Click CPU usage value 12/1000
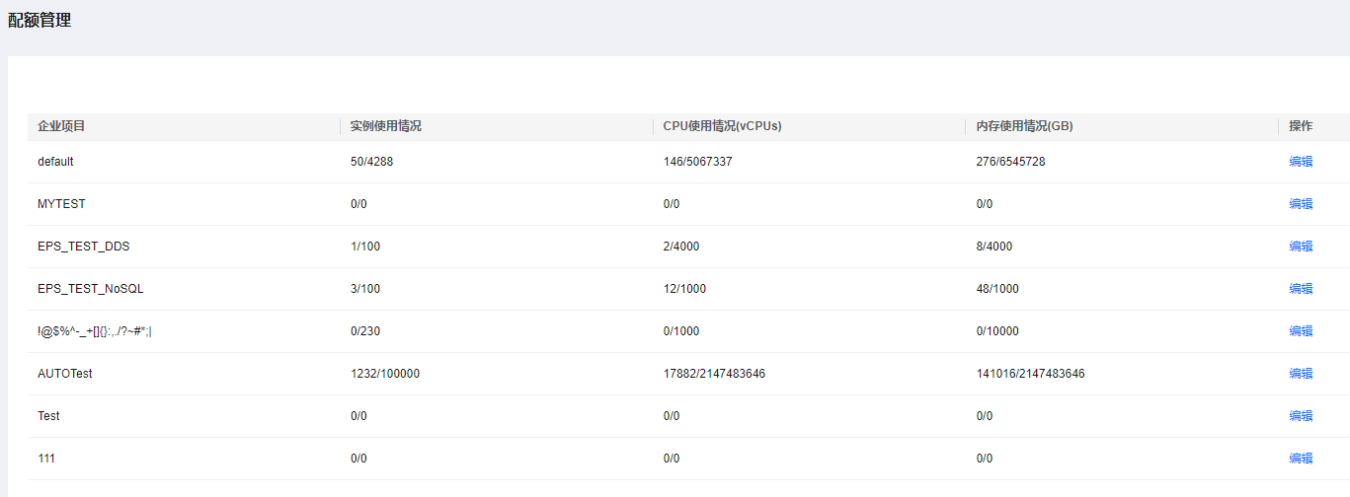1350x497 pixels. coord(684,289)
